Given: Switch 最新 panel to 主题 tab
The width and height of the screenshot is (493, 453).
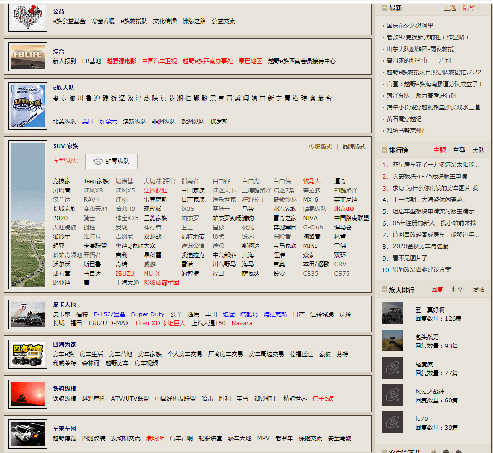Looking at the screenshot, I should [x=450, y=8].
